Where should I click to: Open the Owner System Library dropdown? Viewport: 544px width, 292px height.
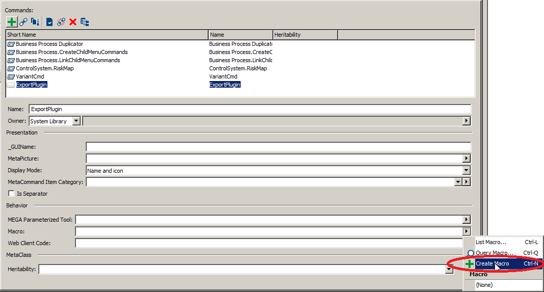[x=76, y=121]
